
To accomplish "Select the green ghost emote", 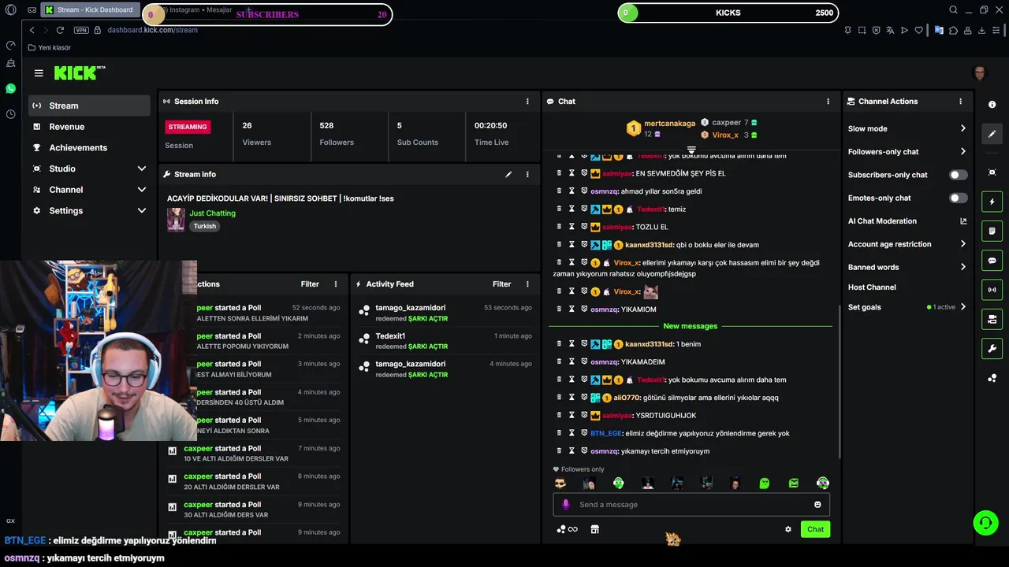I will coord(765,483).
